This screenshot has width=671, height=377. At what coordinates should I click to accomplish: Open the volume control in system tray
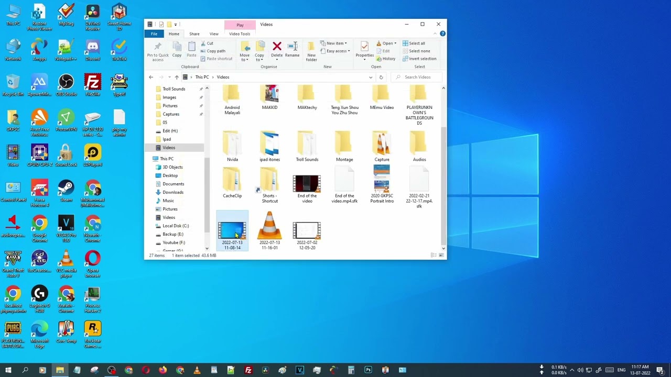(x=580, y=370)
